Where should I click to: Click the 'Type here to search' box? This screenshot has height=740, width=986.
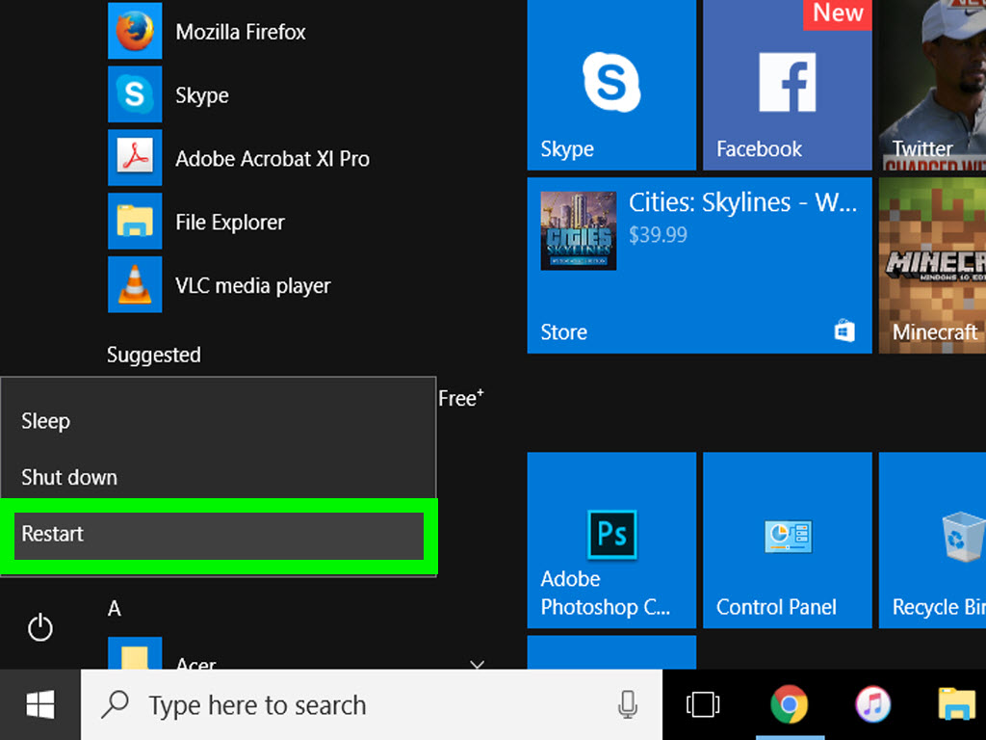(371, 704)
